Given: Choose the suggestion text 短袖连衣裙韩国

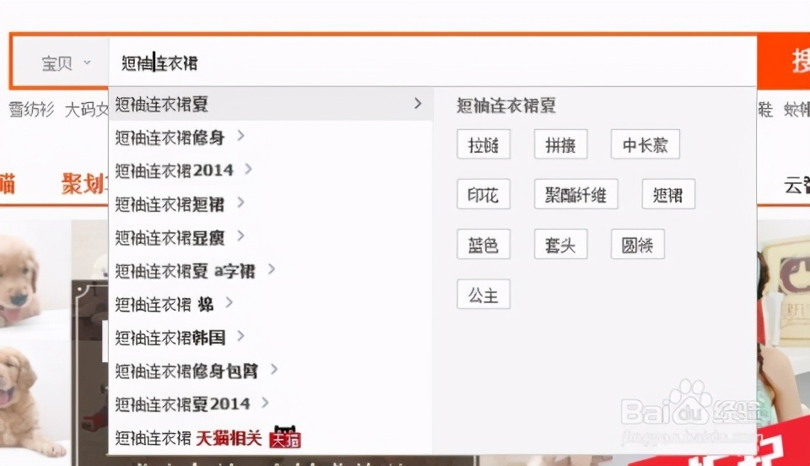Looking at the screenshot, I should pyautogui.click(x=170, y=338).
